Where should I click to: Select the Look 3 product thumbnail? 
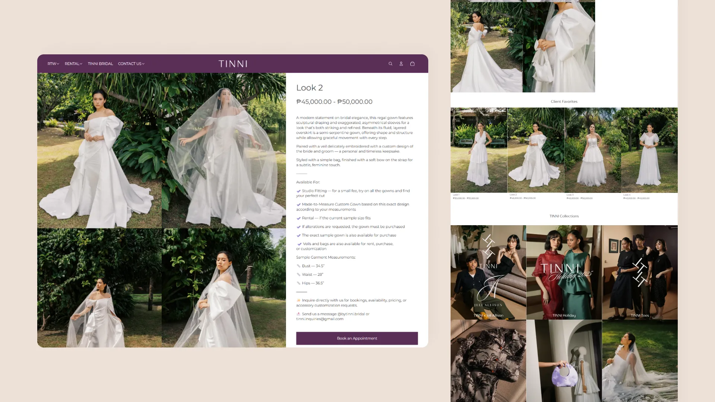(592, 150)
